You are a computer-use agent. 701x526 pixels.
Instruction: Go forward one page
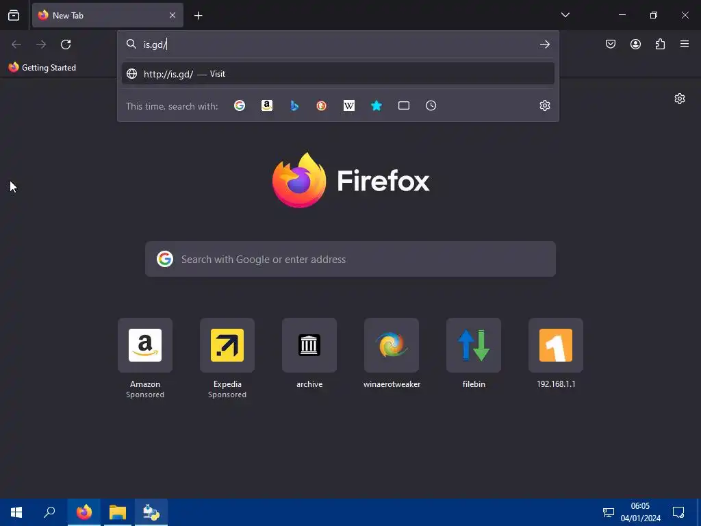pyautogui.click(x=41, y=45)
